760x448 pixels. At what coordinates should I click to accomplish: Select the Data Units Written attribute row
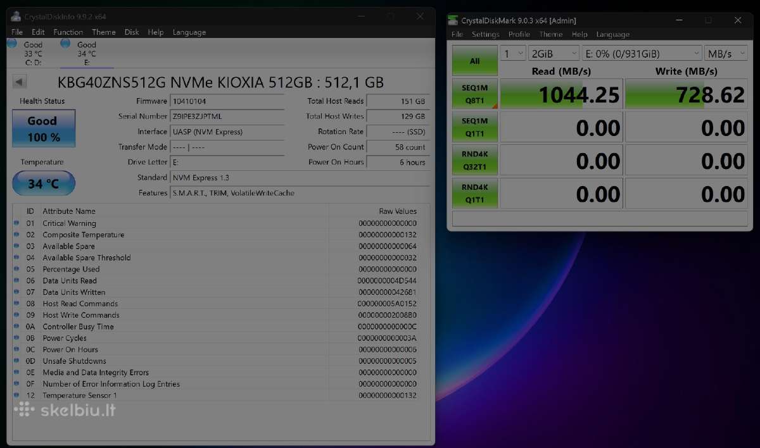click(x=216, y=292)
